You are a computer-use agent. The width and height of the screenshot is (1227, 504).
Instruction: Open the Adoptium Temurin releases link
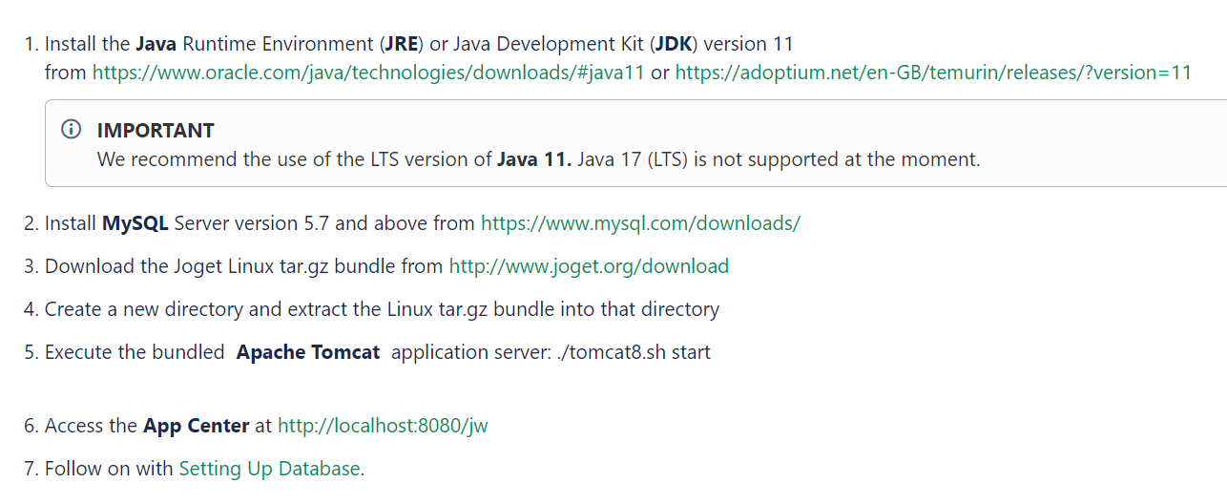tap(933, 73)
